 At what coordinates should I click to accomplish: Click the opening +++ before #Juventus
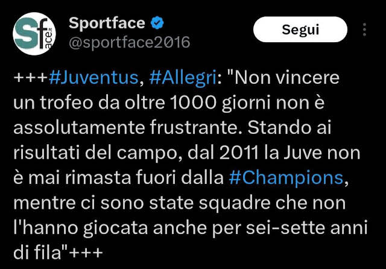click(31, 78)
